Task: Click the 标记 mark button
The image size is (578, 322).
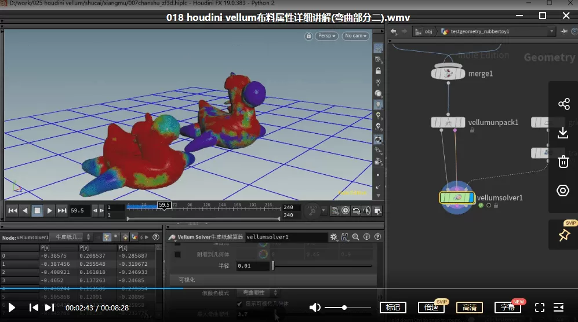Action: click(x=392, y=308)
